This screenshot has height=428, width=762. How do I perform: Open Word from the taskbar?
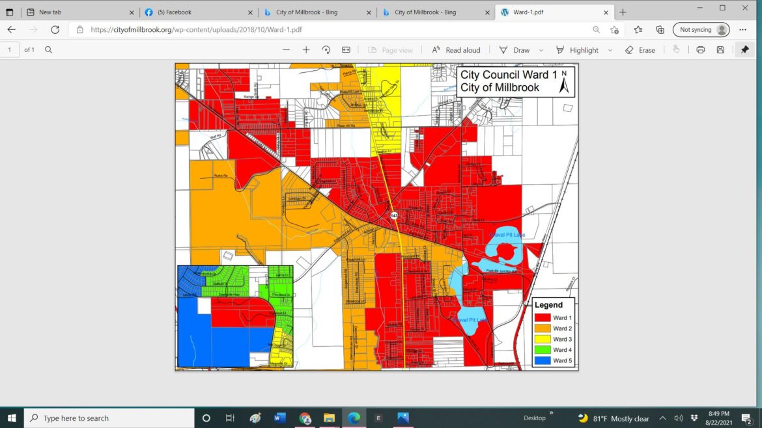(x=280, y=418)
